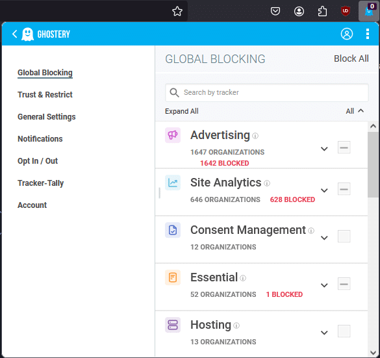Open the Firefox account icon in toolbar
380x358 pixels.
tap(299, 12)
